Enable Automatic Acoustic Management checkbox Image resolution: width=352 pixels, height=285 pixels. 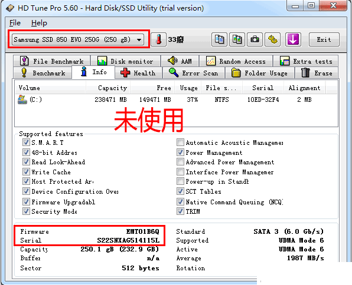coord(180,142)
